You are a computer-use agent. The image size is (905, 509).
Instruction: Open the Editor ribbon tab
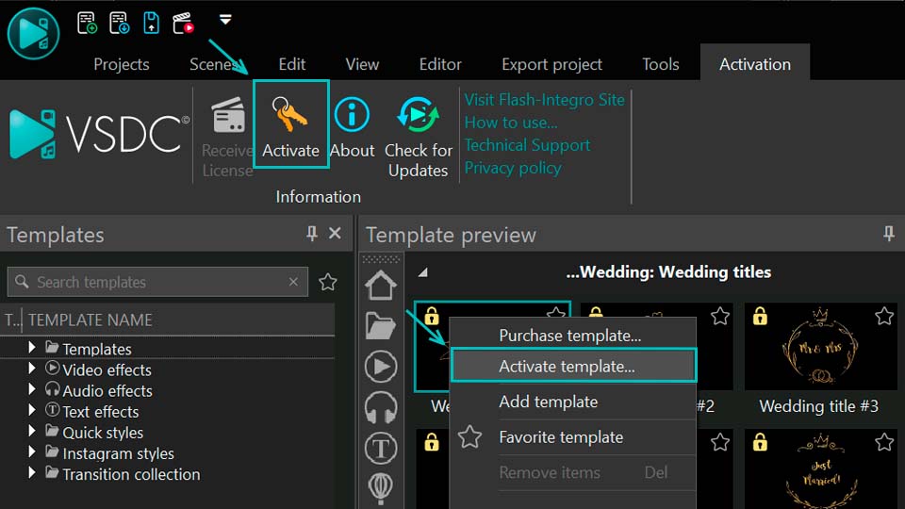[440, 64]
